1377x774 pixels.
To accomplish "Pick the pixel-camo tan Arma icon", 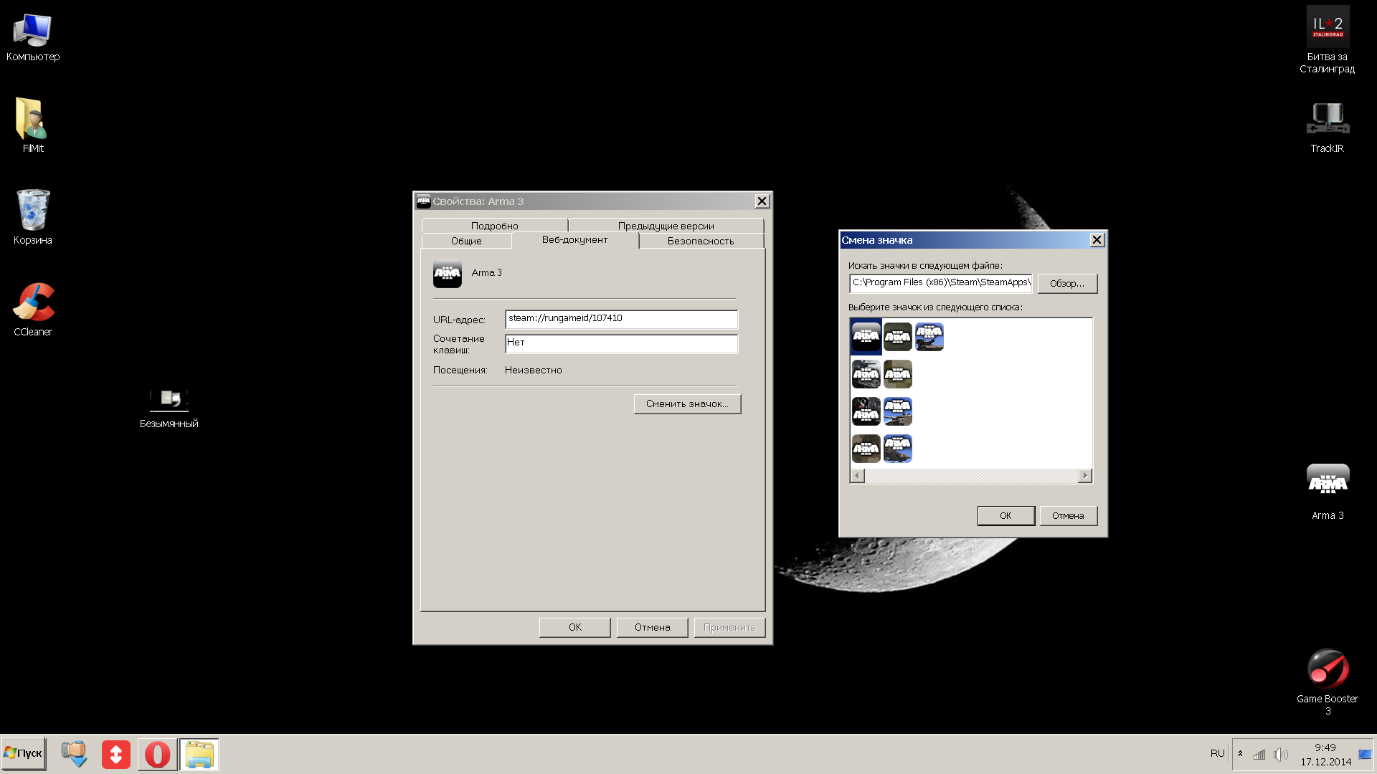I will point(897,374).
